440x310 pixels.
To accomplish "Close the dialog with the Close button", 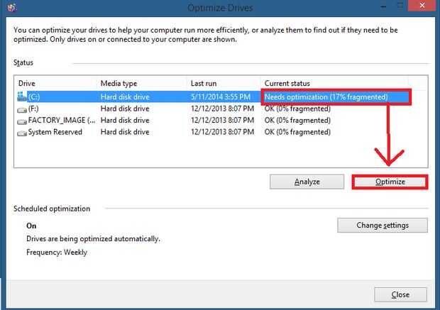I will point(400,294).
